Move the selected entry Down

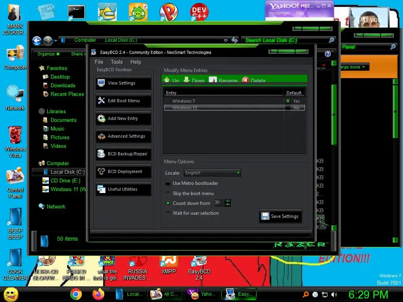point(194,80)
